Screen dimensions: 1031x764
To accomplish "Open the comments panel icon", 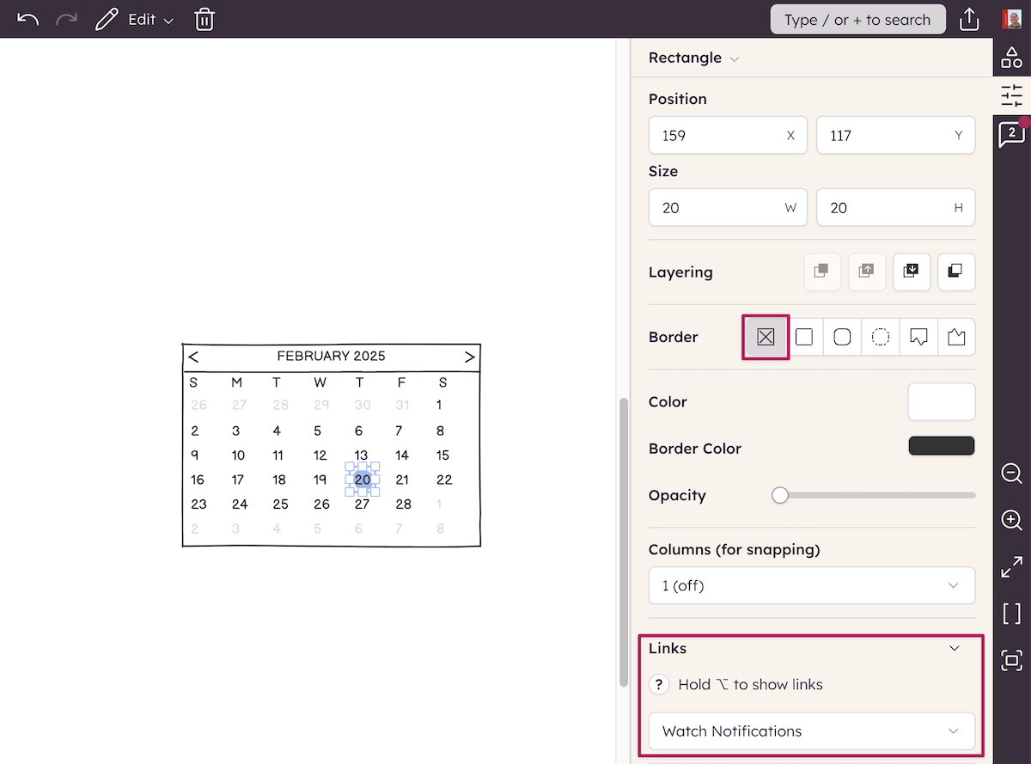I will click(x=1012, y=134).
